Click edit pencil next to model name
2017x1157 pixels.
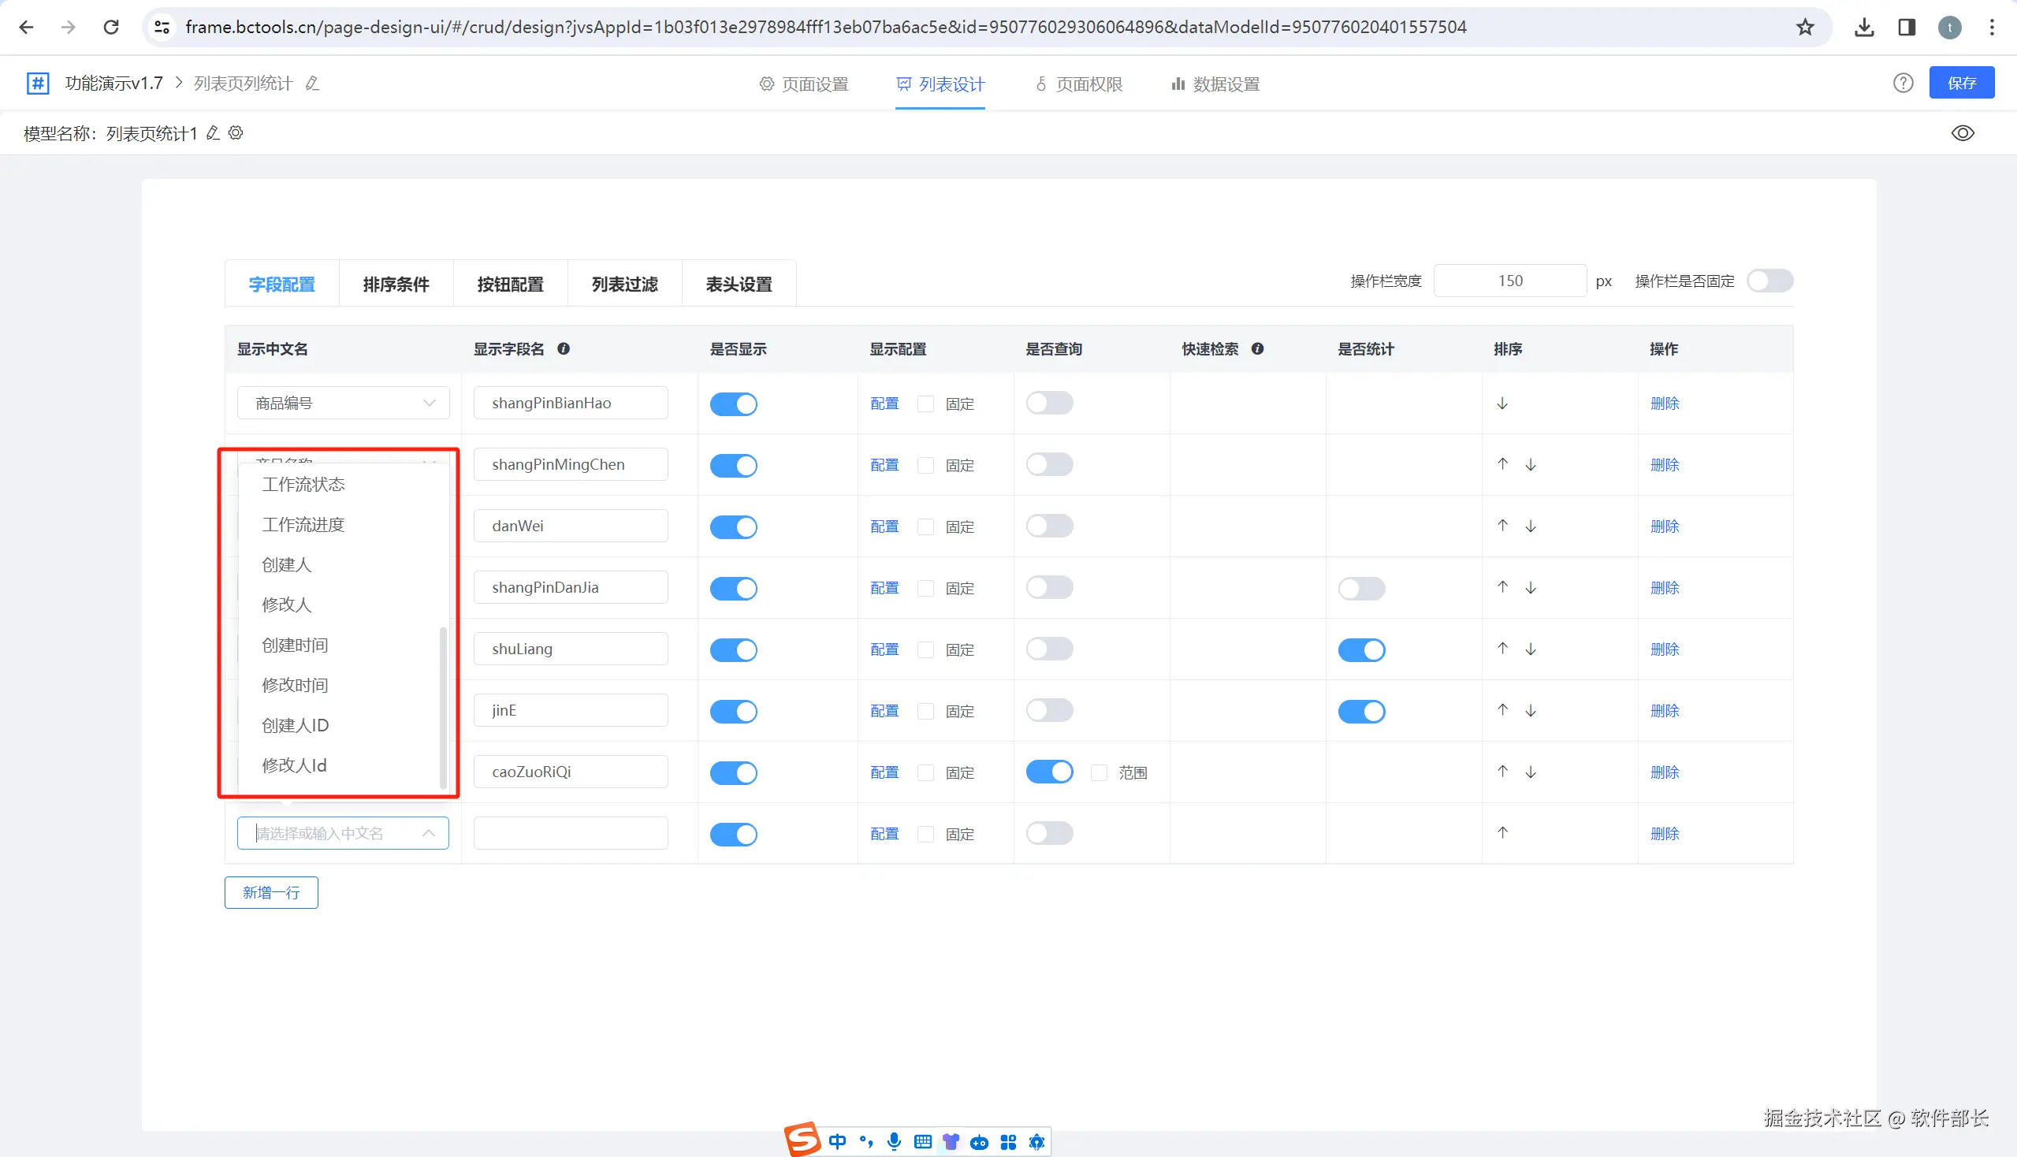pyautogui.click(x=212, y=132)
